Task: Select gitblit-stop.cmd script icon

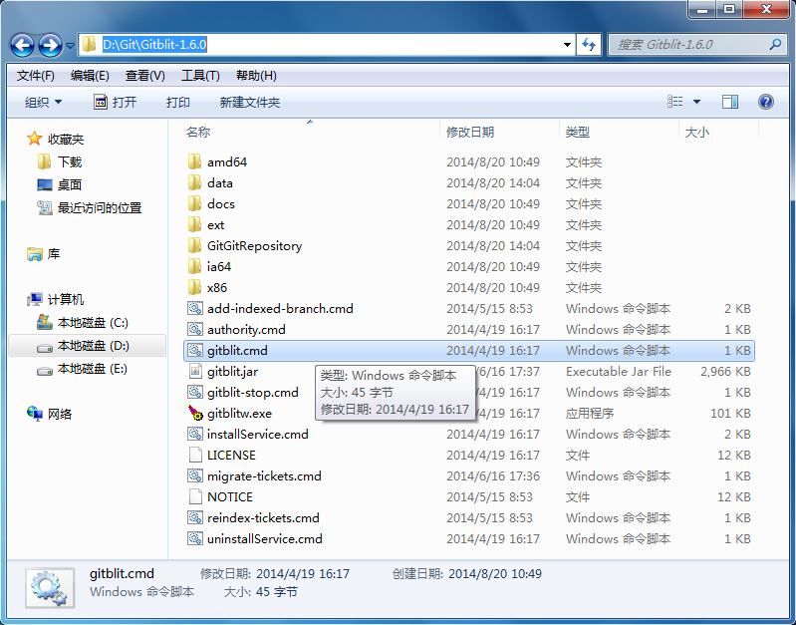Action: tap(195, 393)
